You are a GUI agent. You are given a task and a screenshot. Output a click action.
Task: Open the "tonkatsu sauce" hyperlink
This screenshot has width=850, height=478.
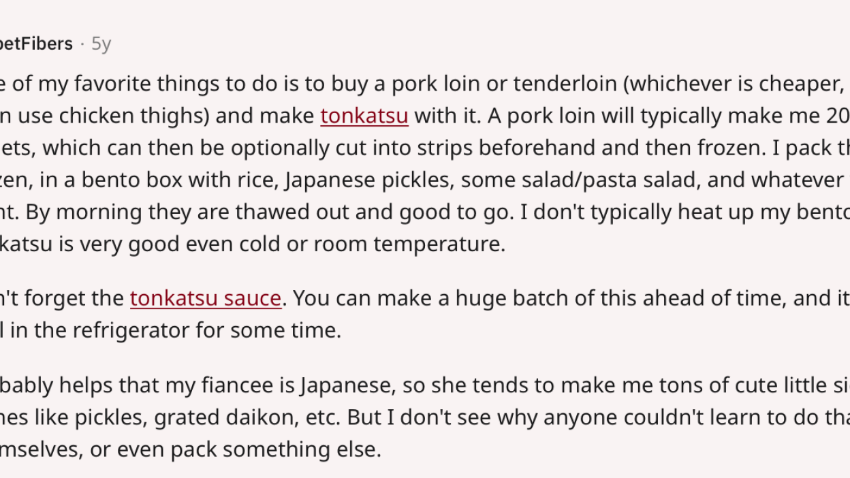[x=206, y=298]
